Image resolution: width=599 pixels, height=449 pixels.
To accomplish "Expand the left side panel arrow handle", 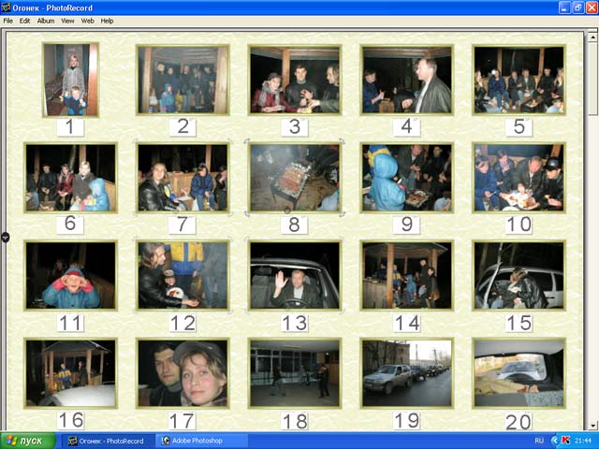I will [5, 238].
